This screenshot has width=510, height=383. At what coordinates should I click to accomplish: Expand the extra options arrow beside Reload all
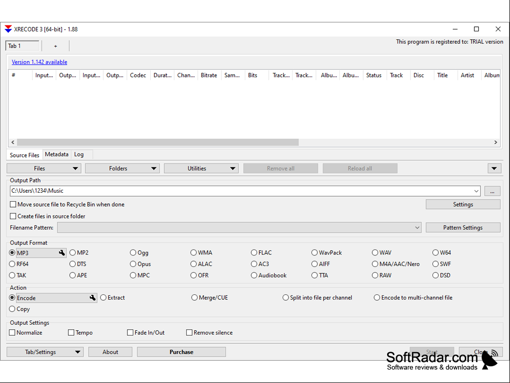(x=494, y=168)
